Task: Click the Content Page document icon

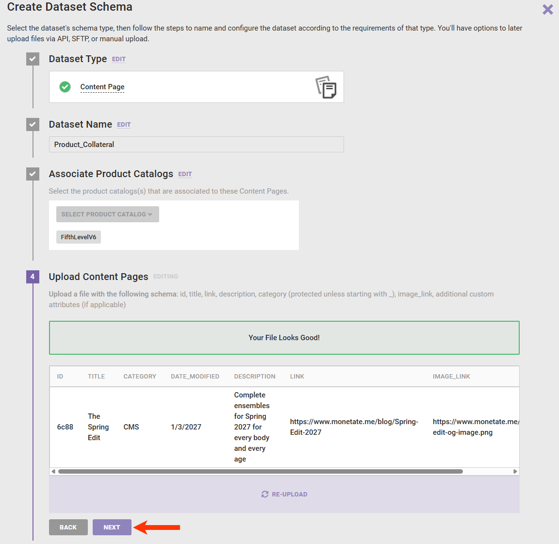Action: click(x=326, y=87)
